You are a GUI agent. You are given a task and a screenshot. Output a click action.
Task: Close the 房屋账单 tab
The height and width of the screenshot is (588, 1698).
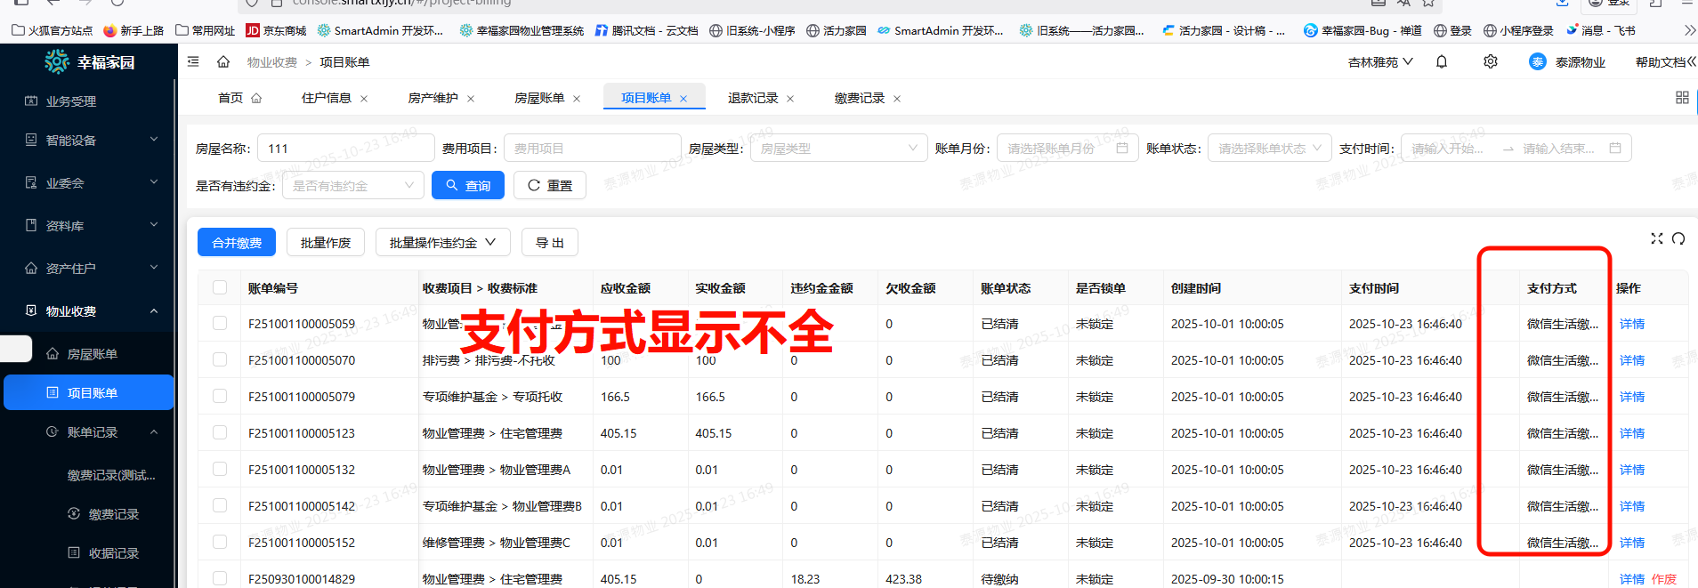pos(577,99)
